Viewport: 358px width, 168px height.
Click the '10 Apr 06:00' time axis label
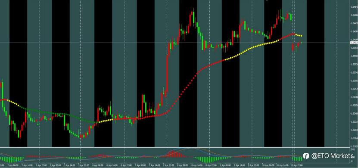coord(268,165)
